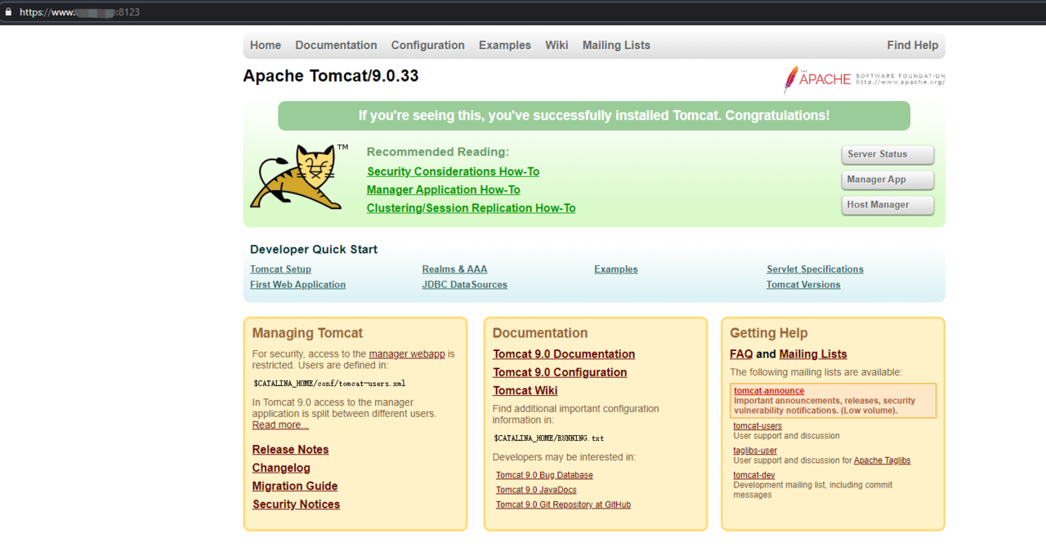Viewport: 1046px width, 551px height.
Task: Open the tomcat-announce mailing list link
Action: [x=769, y=391]
